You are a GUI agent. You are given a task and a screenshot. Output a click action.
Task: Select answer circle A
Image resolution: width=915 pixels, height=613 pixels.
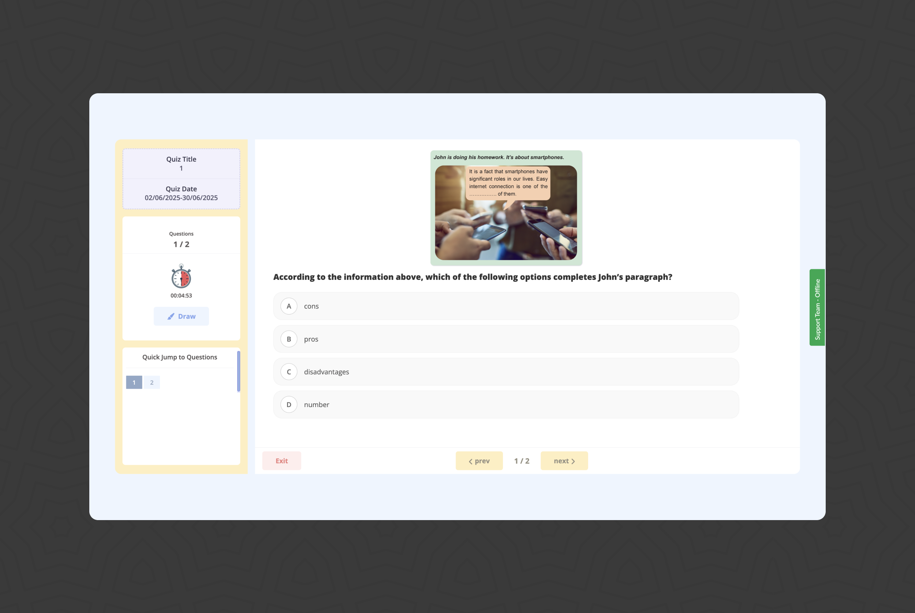289,306
